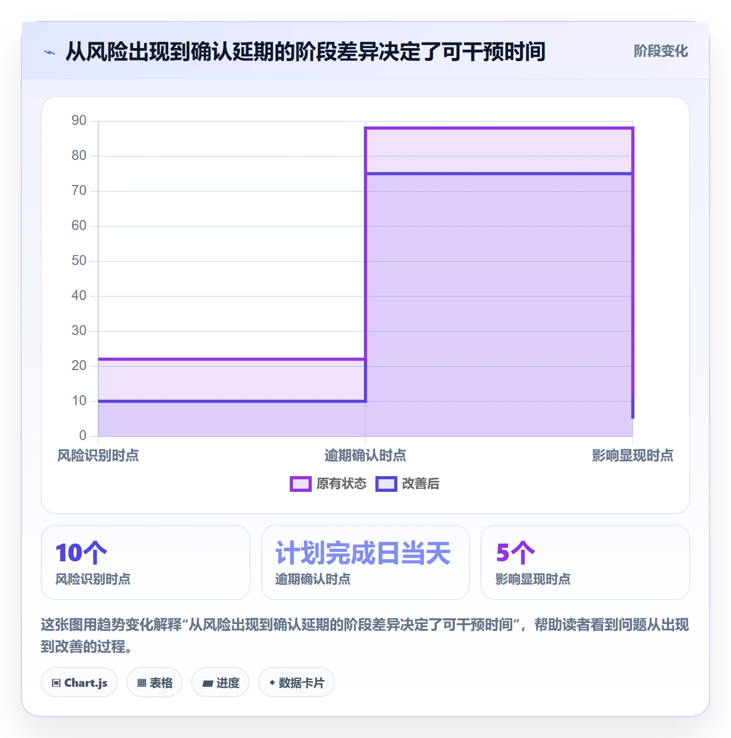Click the square icon in Chart.js chip
The image size is (731, 738).
(x=56, y=683)
